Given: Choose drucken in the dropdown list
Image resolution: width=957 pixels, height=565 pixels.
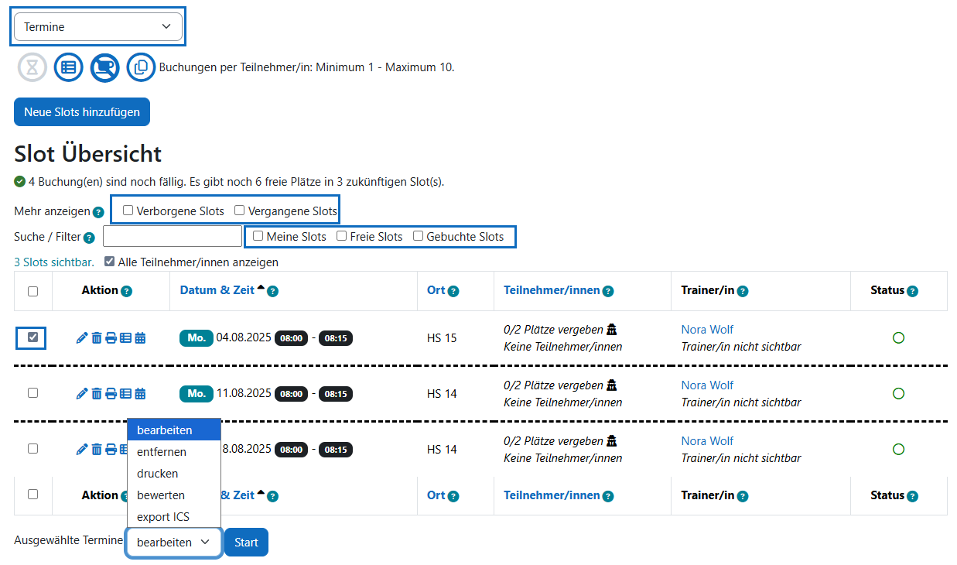Looking at the screenshot, I should [x=174, y=474].
